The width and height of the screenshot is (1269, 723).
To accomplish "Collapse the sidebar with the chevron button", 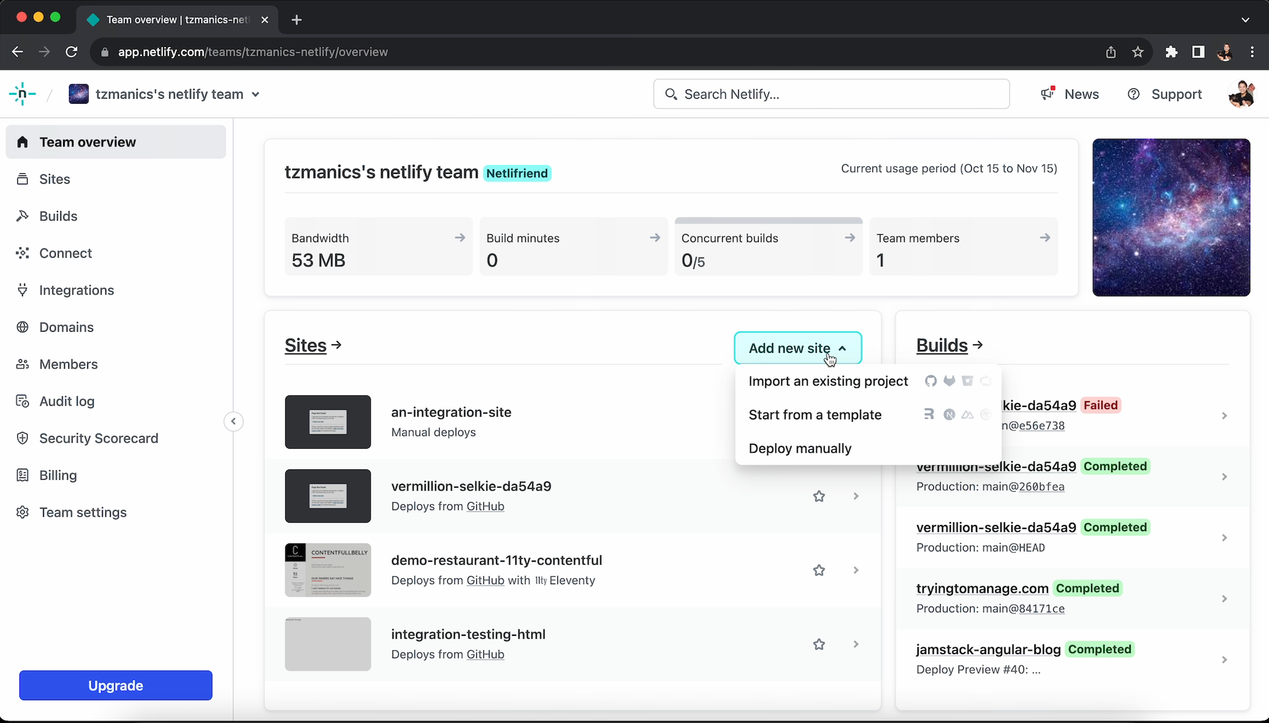I will (233, 421).
